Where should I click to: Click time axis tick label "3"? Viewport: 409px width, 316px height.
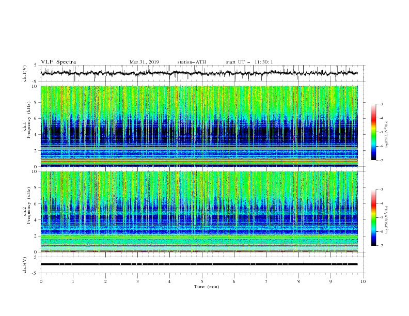click(x=137, y=281)
